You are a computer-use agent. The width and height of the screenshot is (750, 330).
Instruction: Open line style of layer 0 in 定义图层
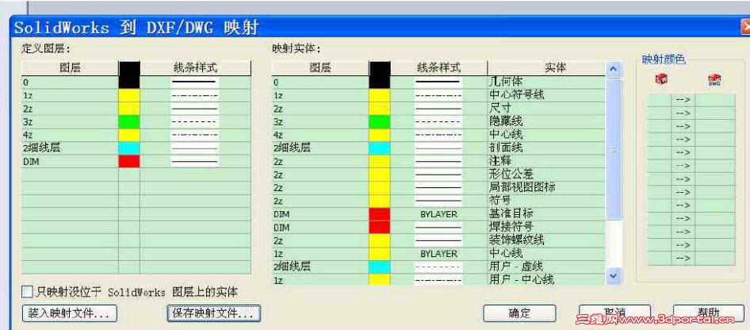(x=194, y=82)
